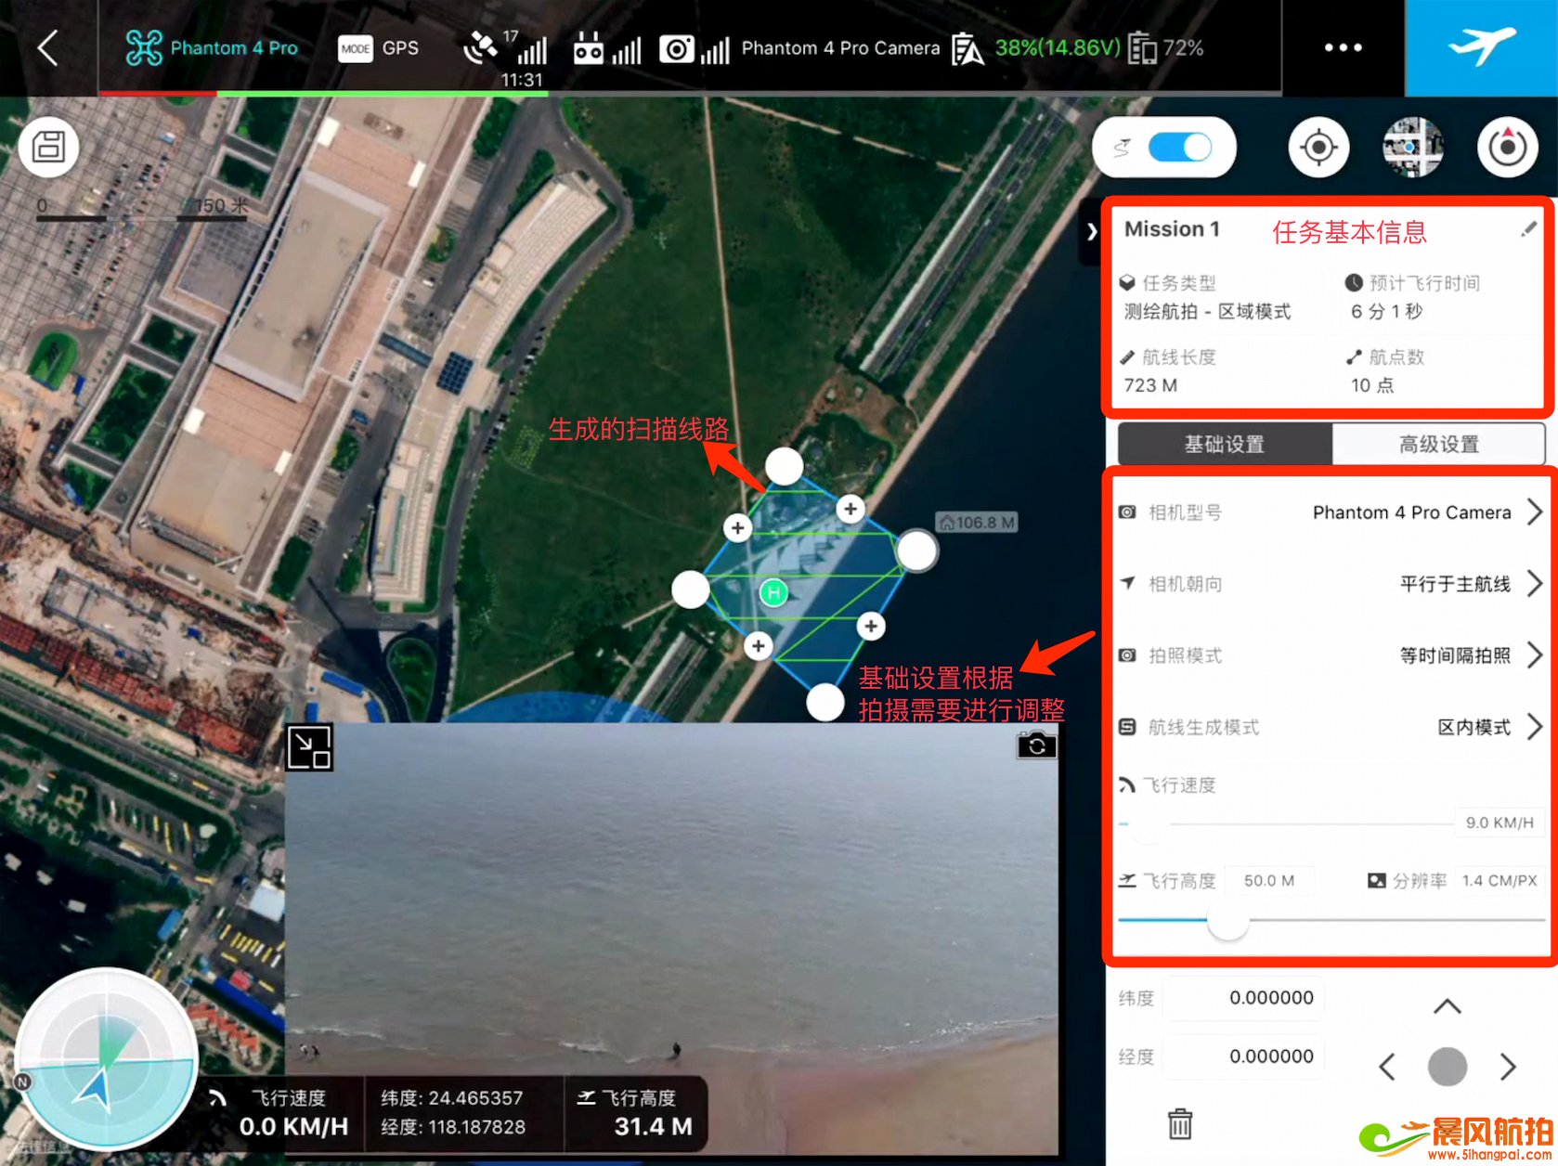Screen dimensions: 1558x1166
Task: Collapse the mission side panel arrow
Action: [x=1092, y=231]
